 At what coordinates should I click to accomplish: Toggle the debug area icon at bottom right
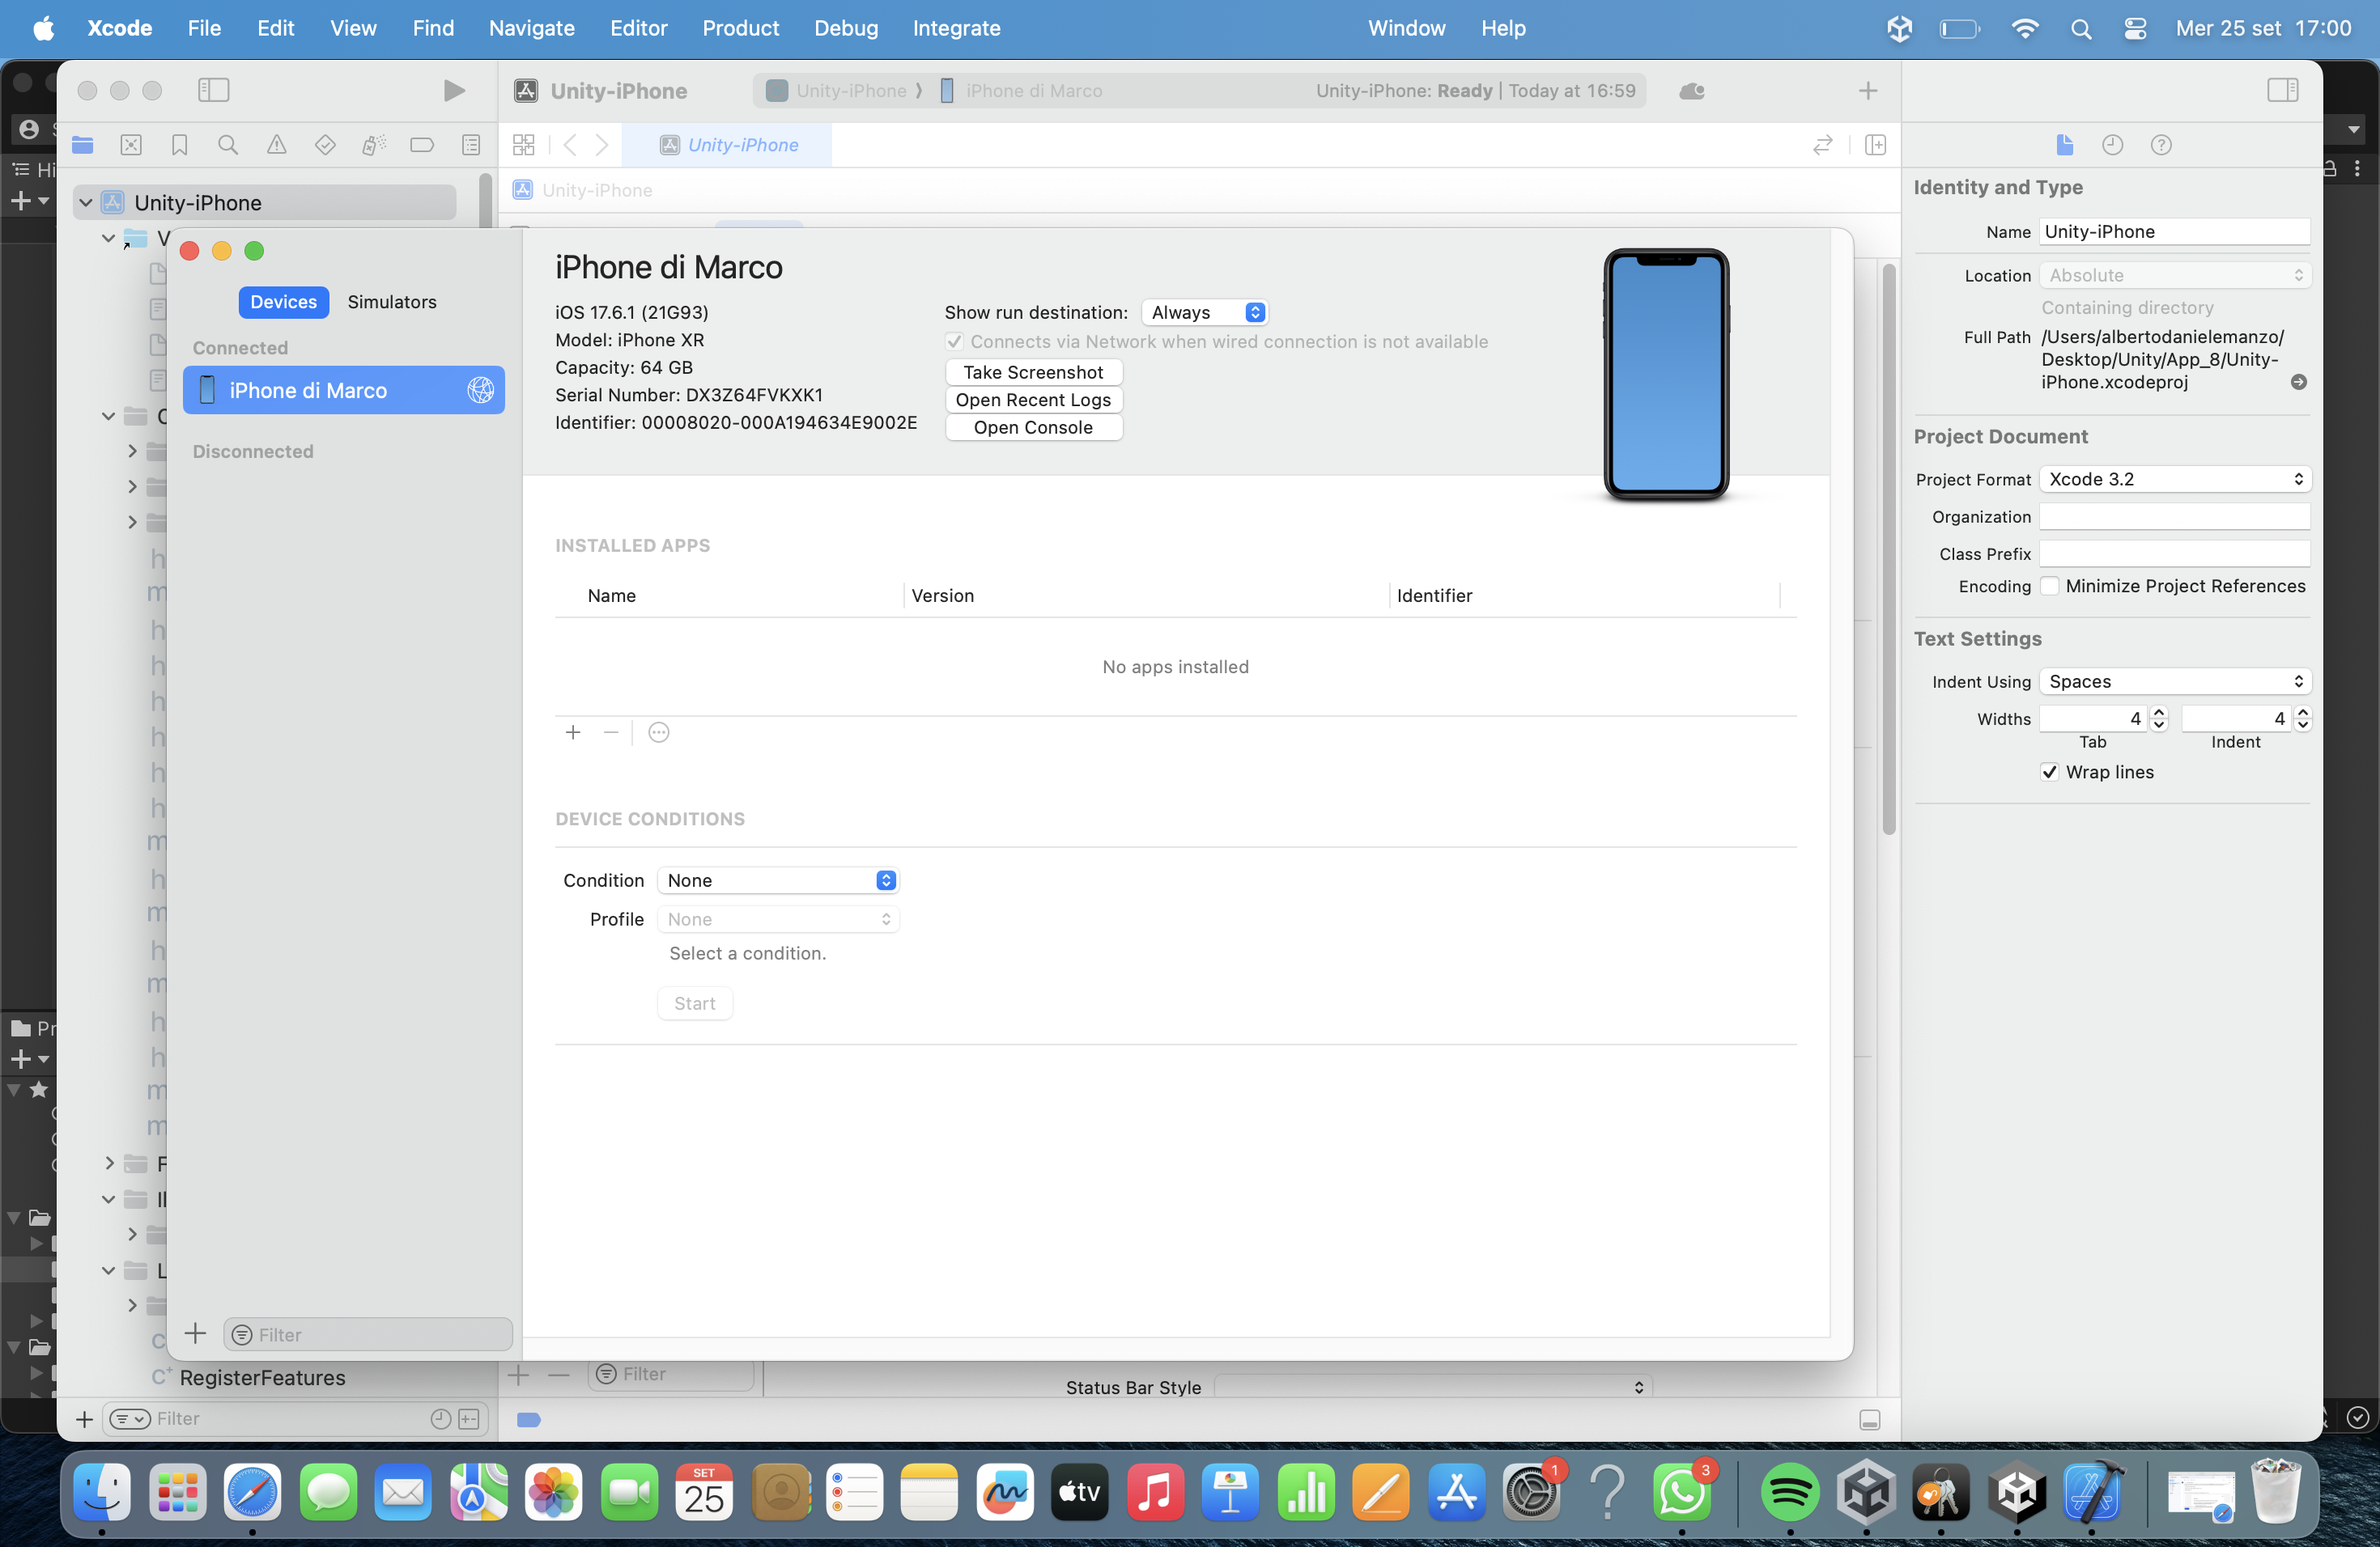tap(1870, 1420)
